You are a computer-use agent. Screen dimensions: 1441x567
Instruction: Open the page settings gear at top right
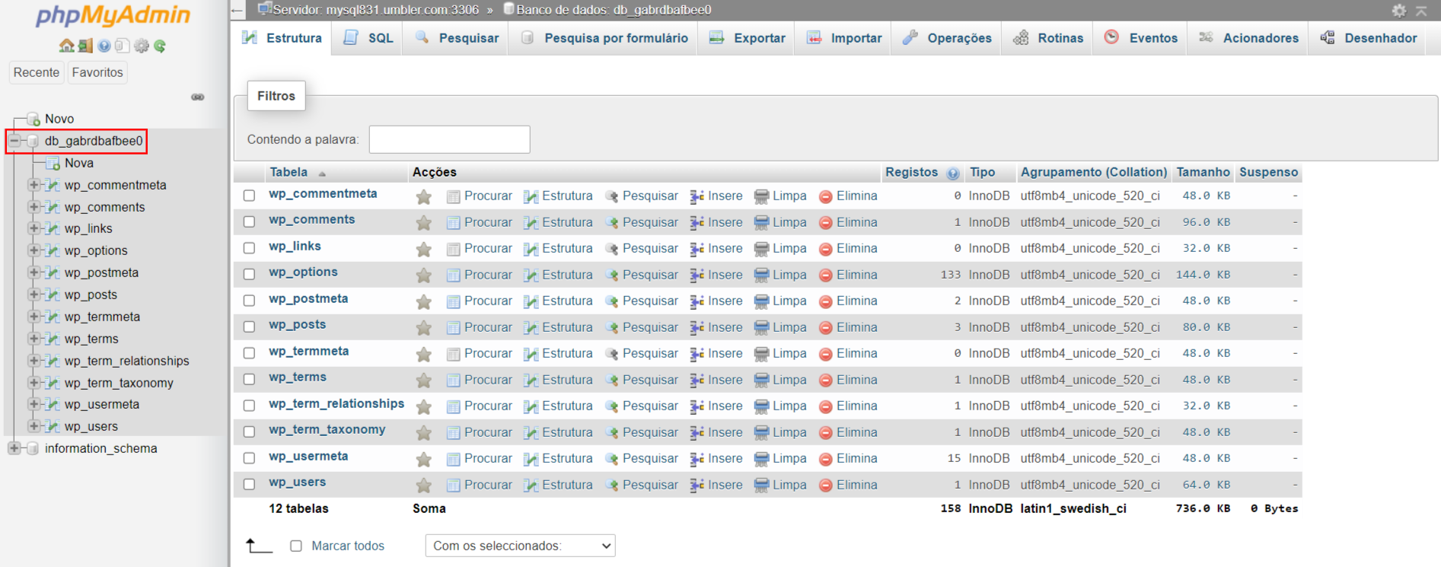point(1398,11)
